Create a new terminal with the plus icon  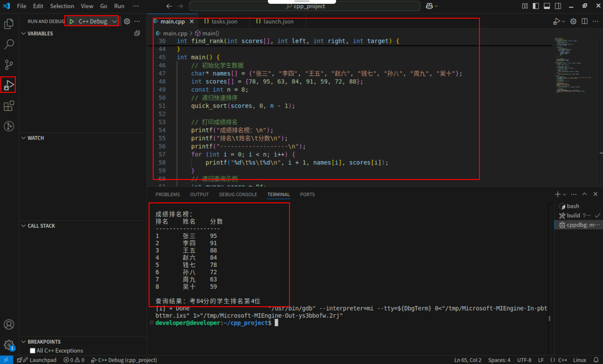coord(558,194)
